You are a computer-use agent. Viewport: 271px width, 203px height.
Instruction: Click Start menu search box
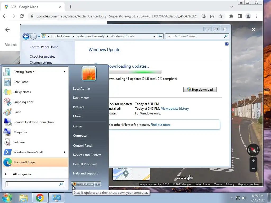(x=35, y=184)
